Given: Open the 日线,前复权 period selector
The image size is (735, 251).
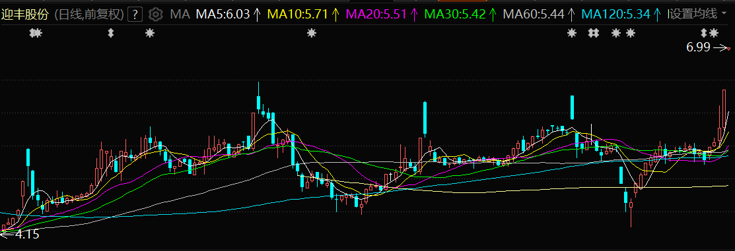Looking at the screenshot, I should click(x=89, y=14).
